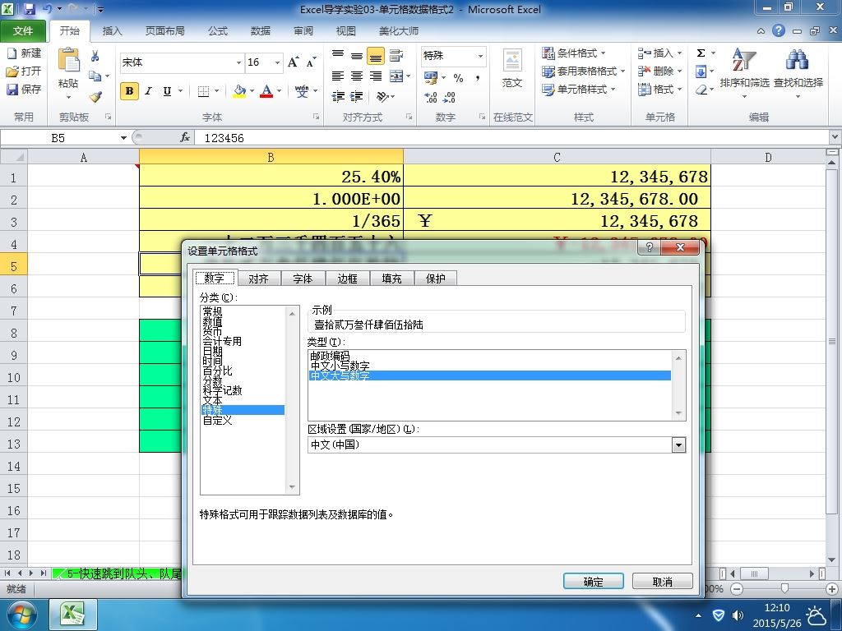The image size is (842, 631).
Task: Click the 确定 OK button
Action: (x=594, y=582)
